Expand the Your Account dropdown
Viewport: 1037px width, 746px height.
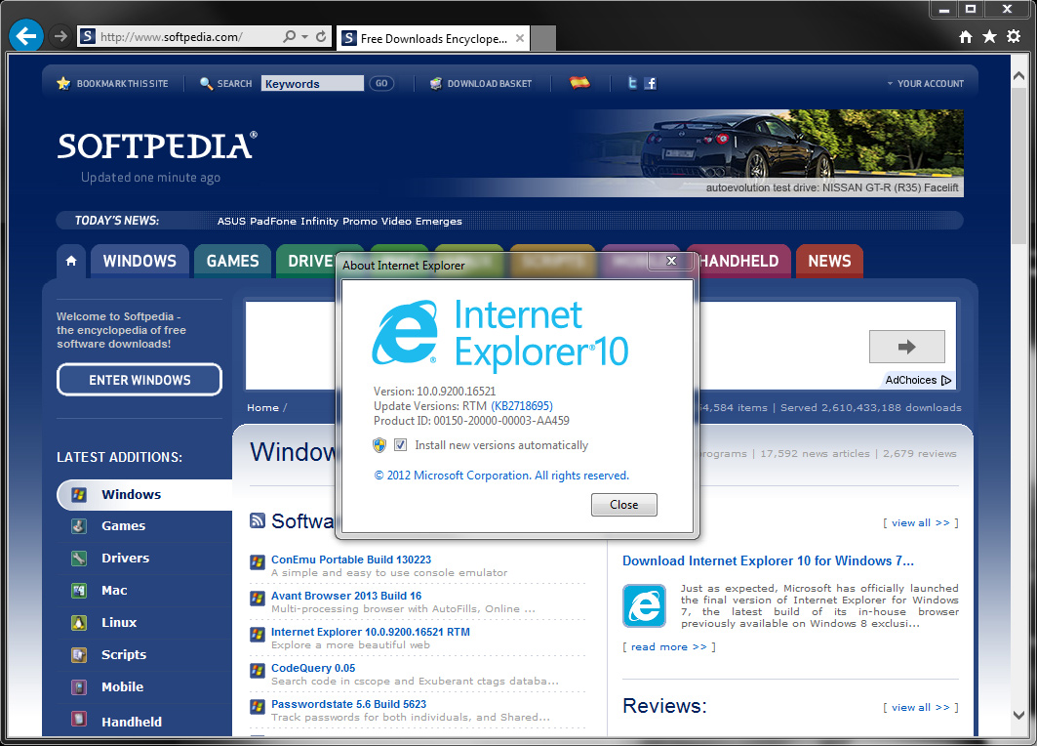(x=925, y=83)
